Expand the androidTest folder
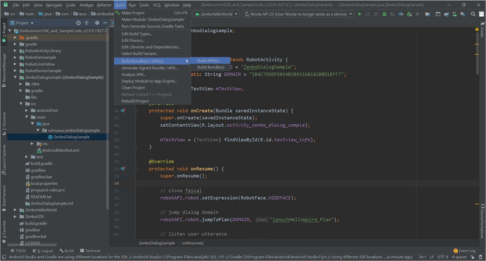Screen dimensions: 486x261 tap(26, 110)
